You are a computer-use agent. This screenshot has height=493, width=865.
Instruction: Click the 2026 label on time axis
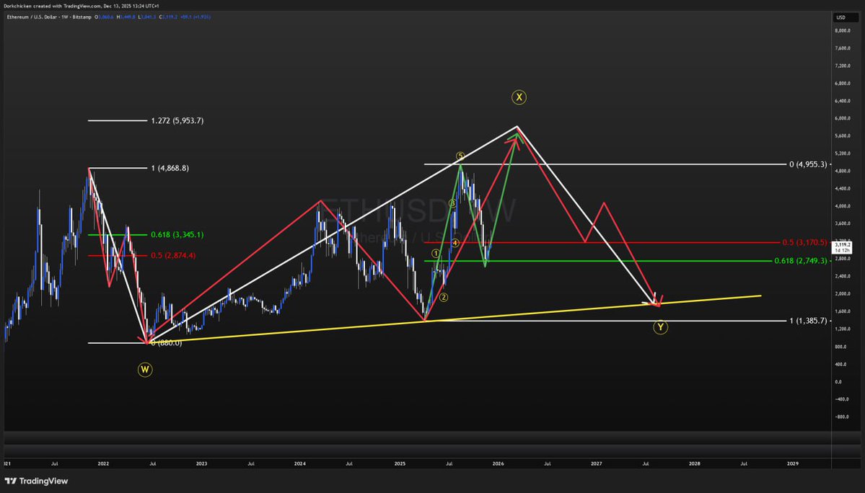[x=498, y=463]
